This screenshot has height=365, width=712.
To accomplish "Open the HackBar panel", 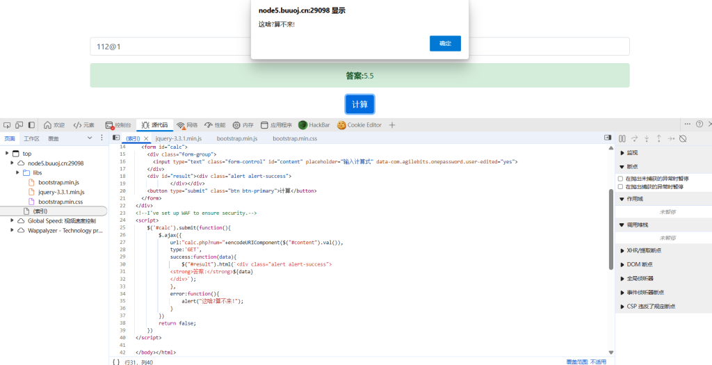I will point(315,125).
